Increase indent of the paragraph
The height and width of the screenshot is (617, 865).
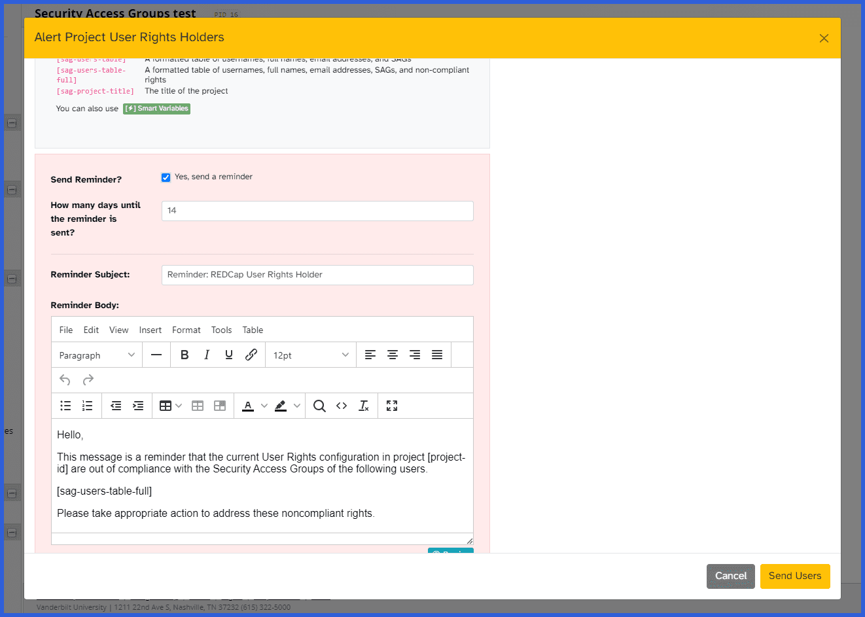point(138,406)
